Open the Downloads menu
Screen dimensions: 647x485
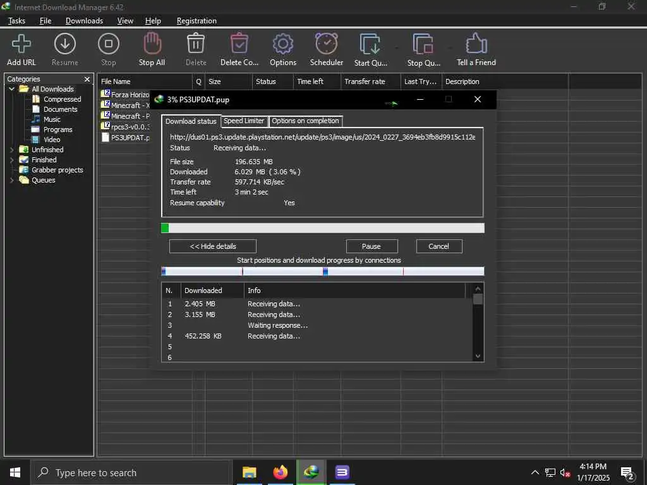coord(84,21)
